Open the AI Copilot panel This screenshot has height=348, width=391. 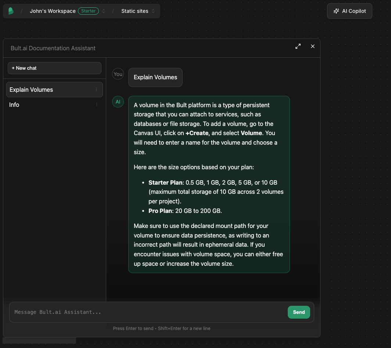pos(349,11)
